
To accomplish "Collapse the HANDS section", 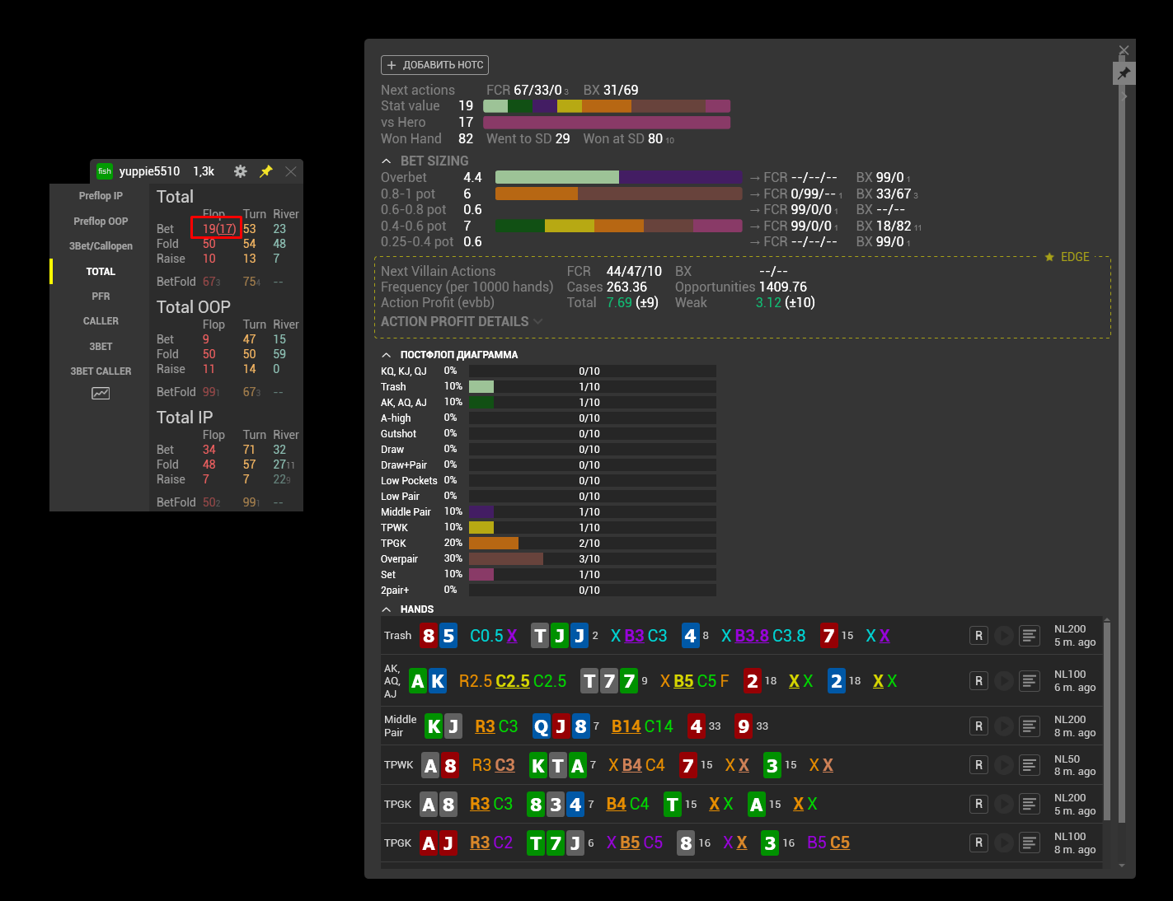I will pyautogui.click(x=387, y=609).
